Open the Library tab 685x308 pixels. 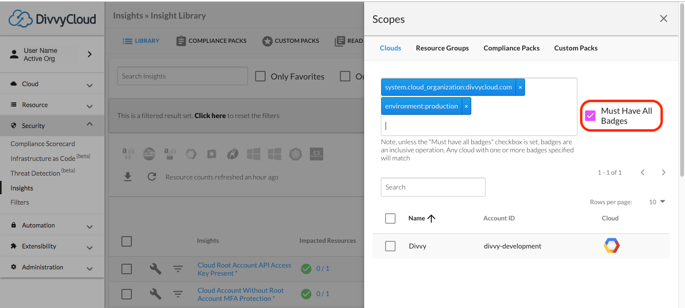[141, 41]
